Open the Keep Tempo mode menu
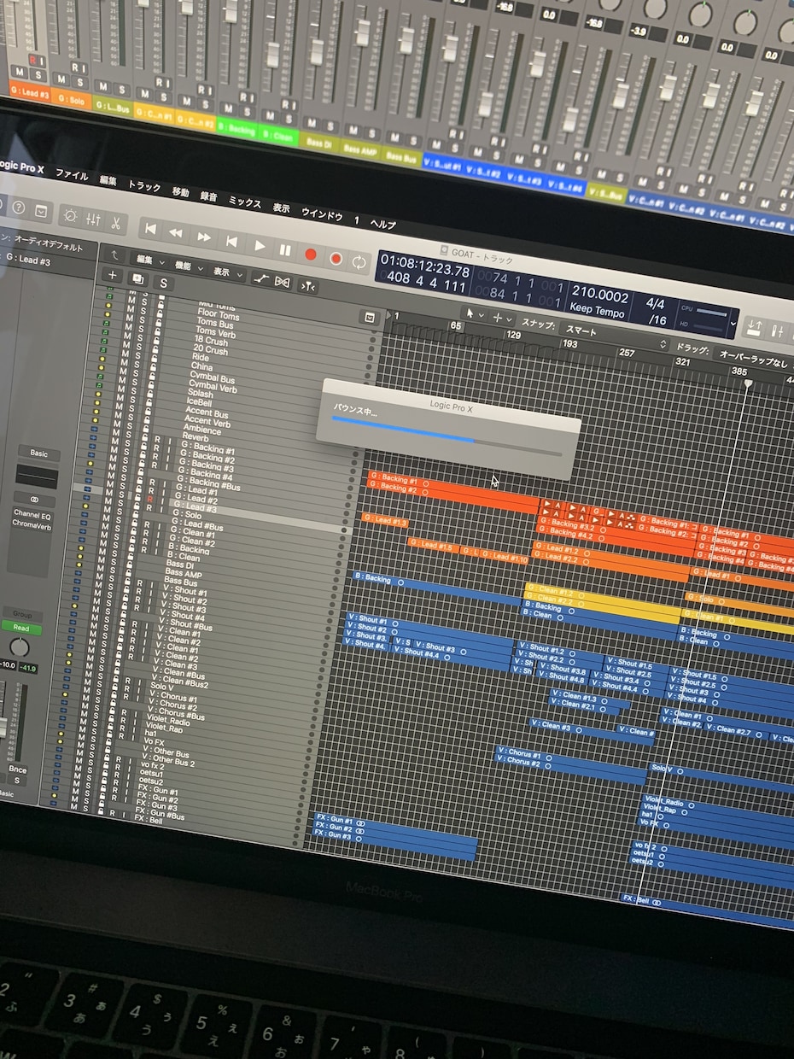Screen dimensions: 794x1059 pos(596,311)
